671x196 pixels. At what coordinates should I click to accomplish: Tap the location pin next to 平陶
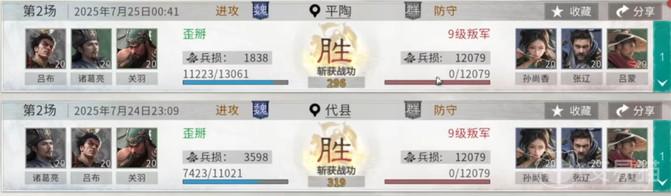[x=315, y=11]
